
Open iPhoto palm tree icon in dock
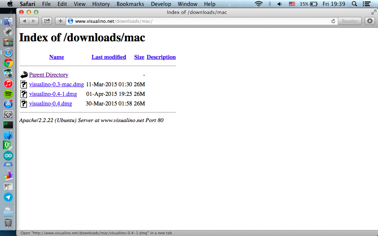click(8, 73)
